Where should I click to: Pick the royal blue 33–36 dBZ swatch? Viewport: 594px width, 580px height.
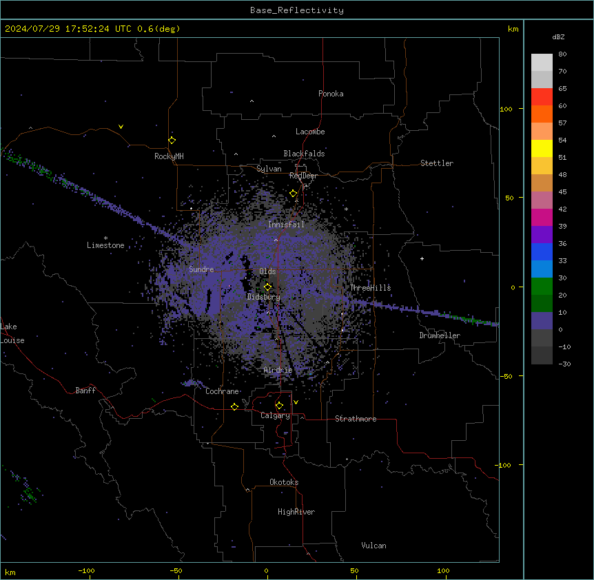coord(542,251)
